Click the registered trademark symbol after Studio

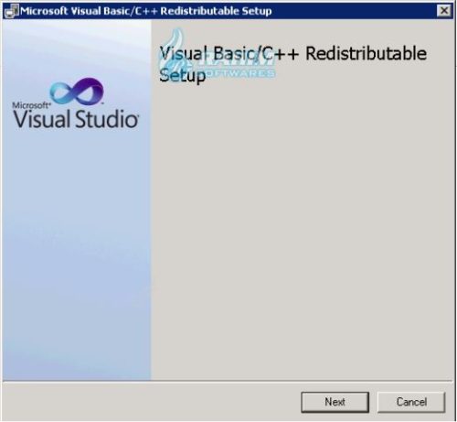click(x=137, y=114)
